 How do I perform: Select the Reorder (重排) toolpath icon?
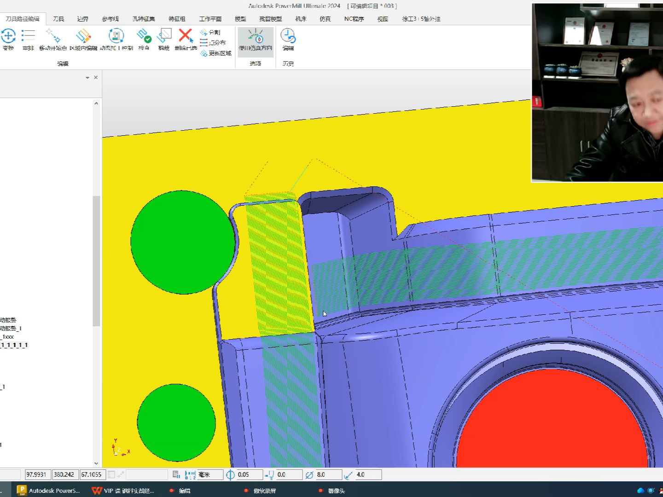click(x=28, y=36)
